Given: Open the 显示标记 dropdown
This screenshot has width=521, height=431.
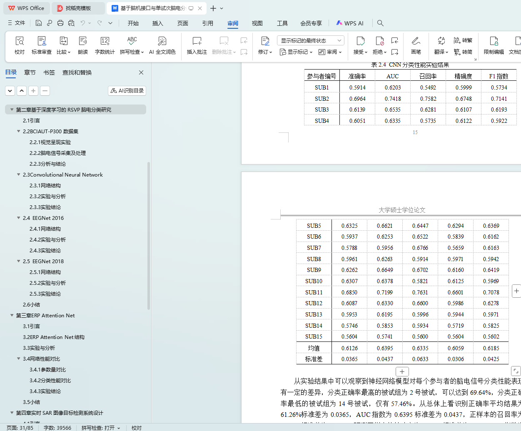Looking at the screenshot, I should (296, 52).
